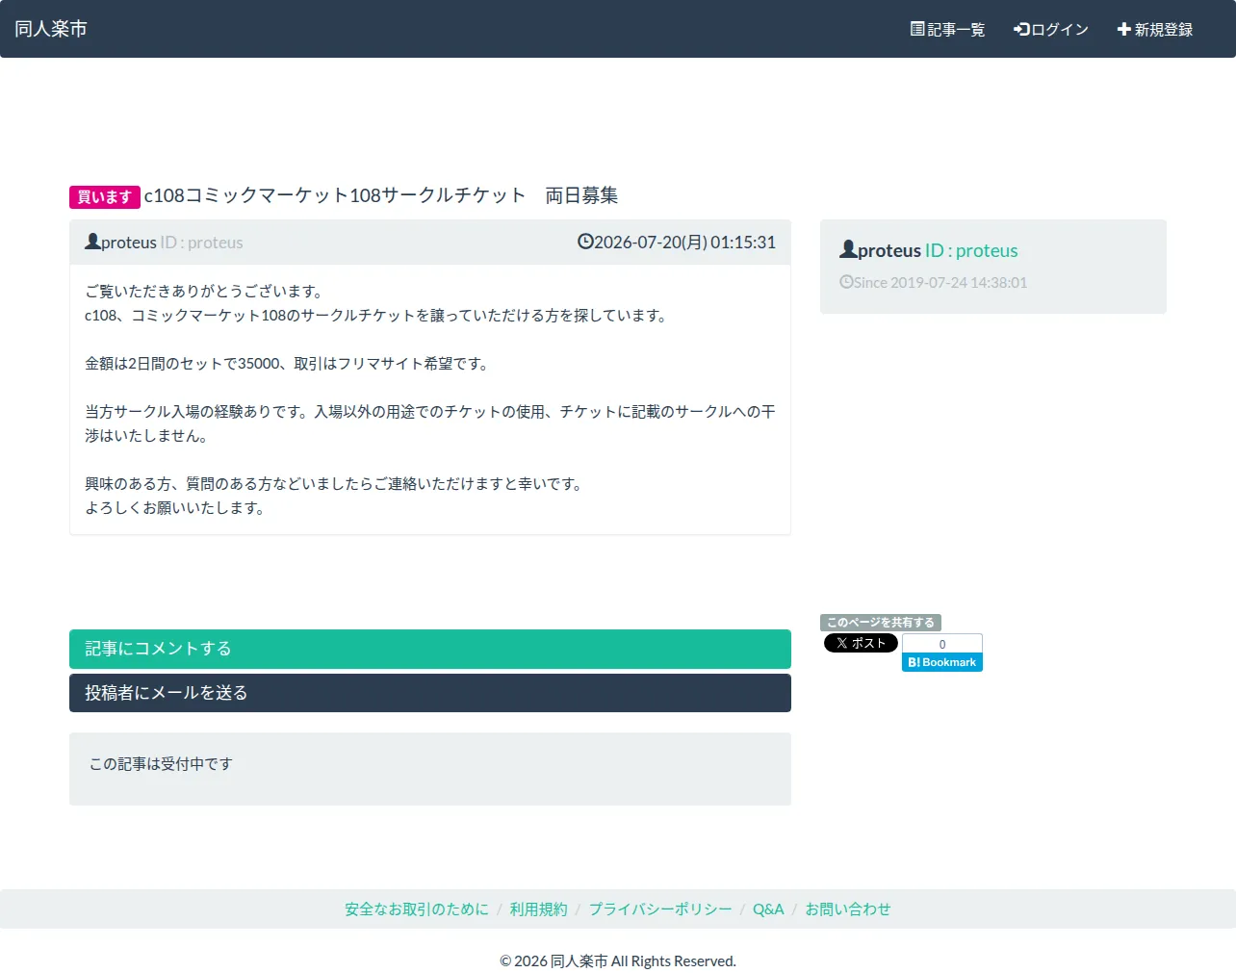Click the ID : proteus text in post header
The image size is (1236, 973).
tap(201, 243)
